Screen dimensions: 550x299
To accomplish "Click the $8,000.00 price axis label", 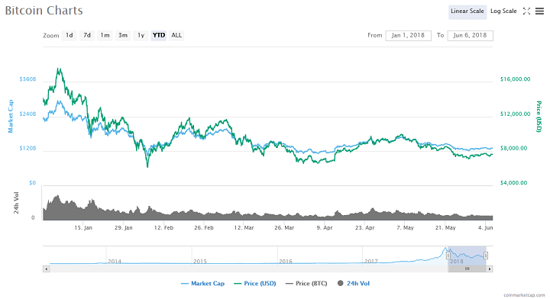I will (513, 148).
